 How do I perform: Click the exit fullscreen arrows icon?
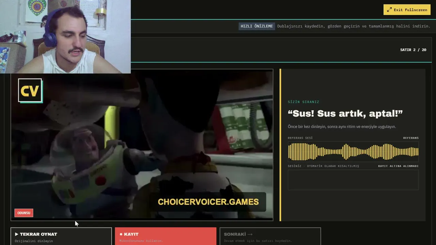point(389,10)
